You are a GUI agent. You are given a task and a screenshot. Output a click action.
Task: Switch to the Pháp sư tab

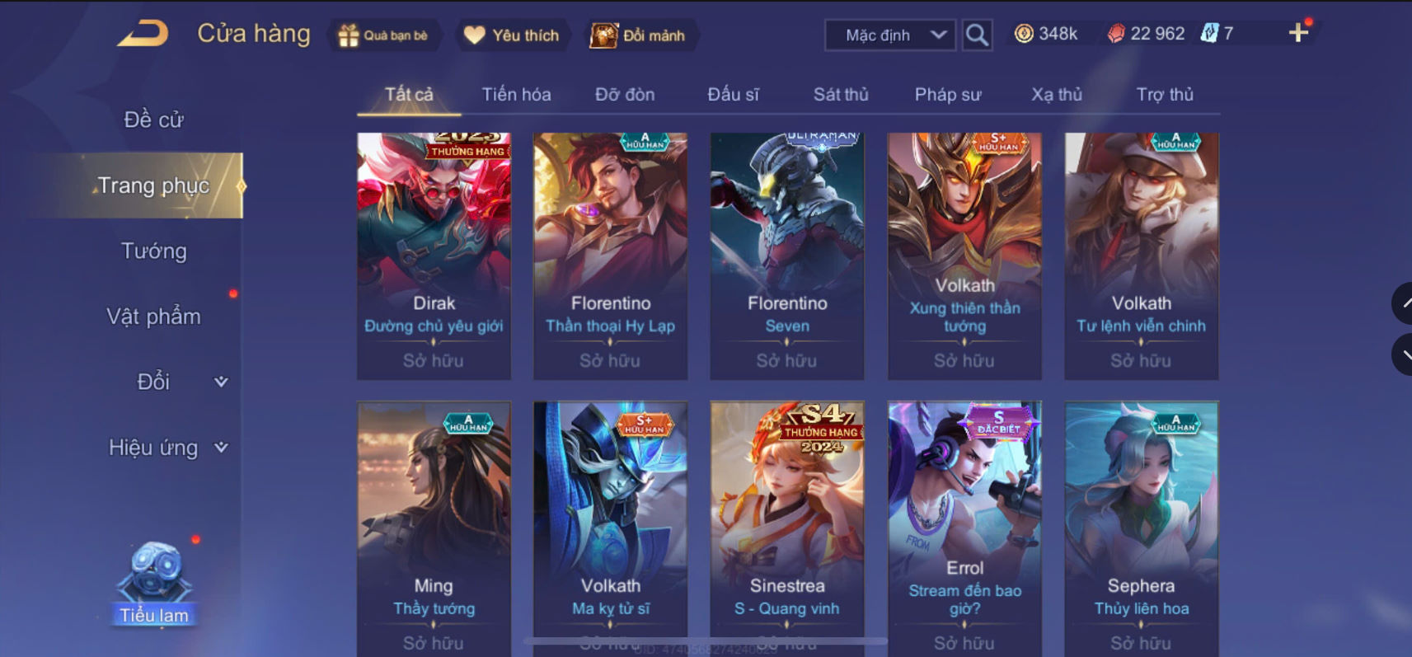click(948, 95)
